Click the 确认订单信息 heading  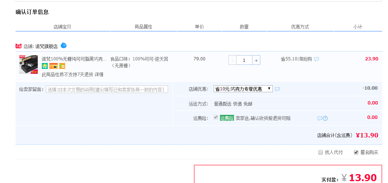point(32,12)
